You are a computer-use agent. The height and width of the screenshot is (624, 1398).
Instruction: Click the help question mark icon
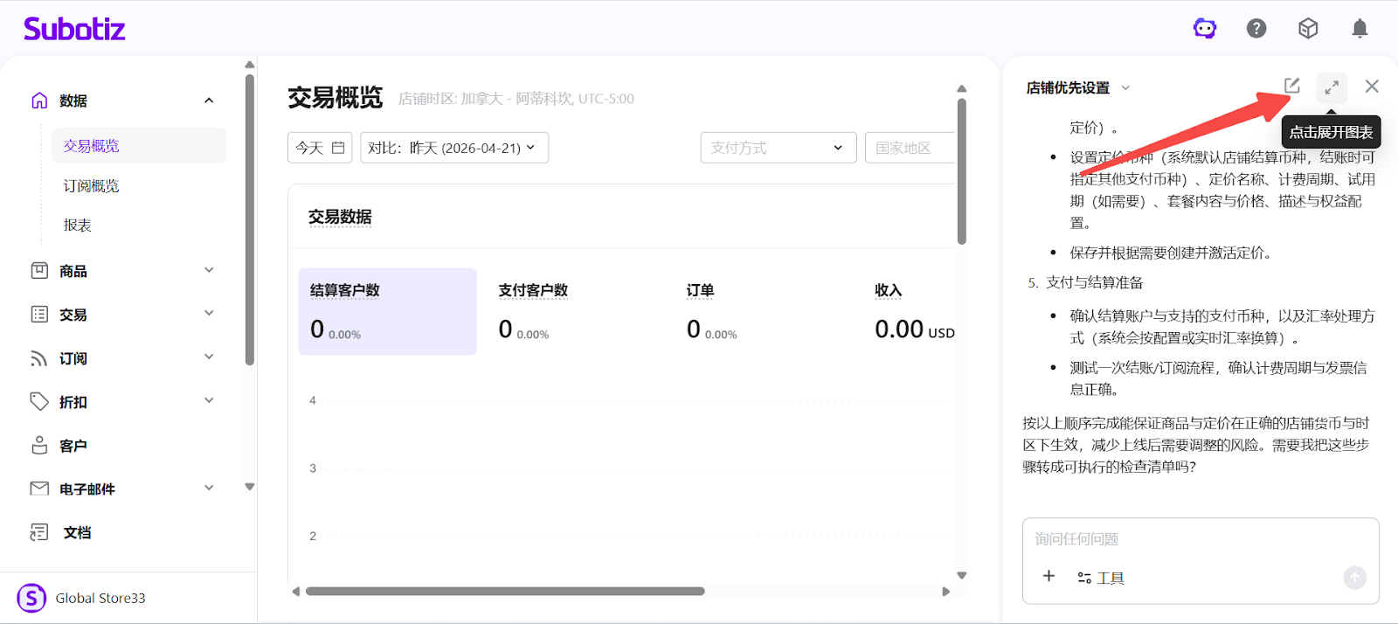pyautogui.click(x=1256, y=29)
